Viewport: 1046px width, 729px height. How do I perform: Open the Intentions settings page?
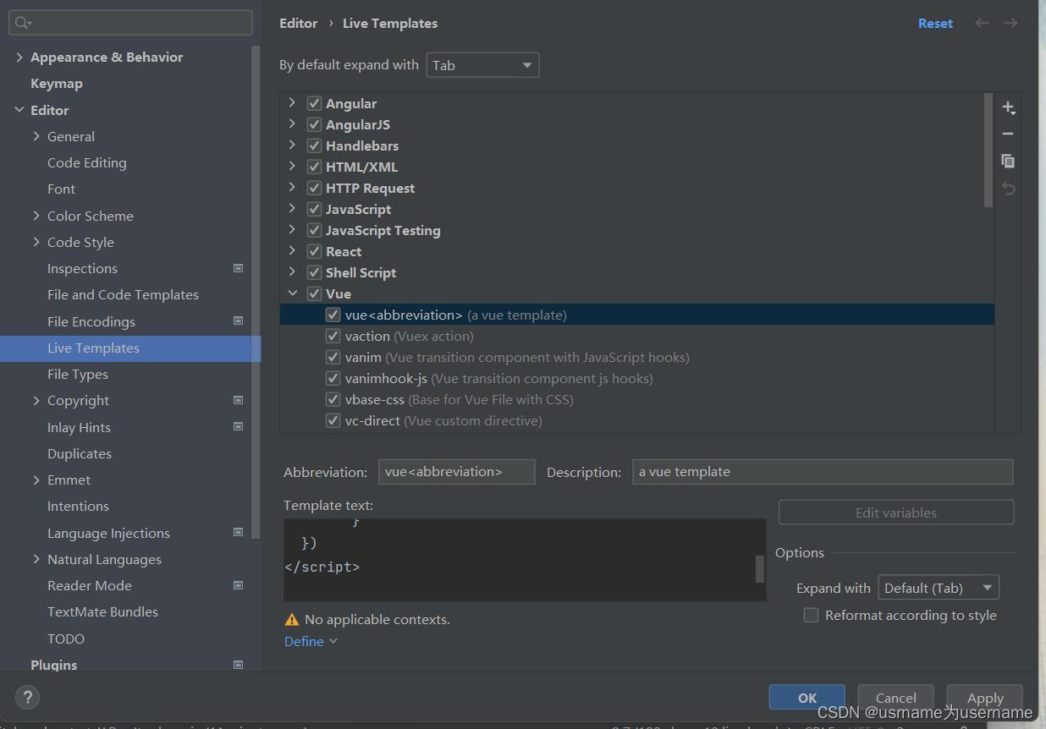click(78, 506)
